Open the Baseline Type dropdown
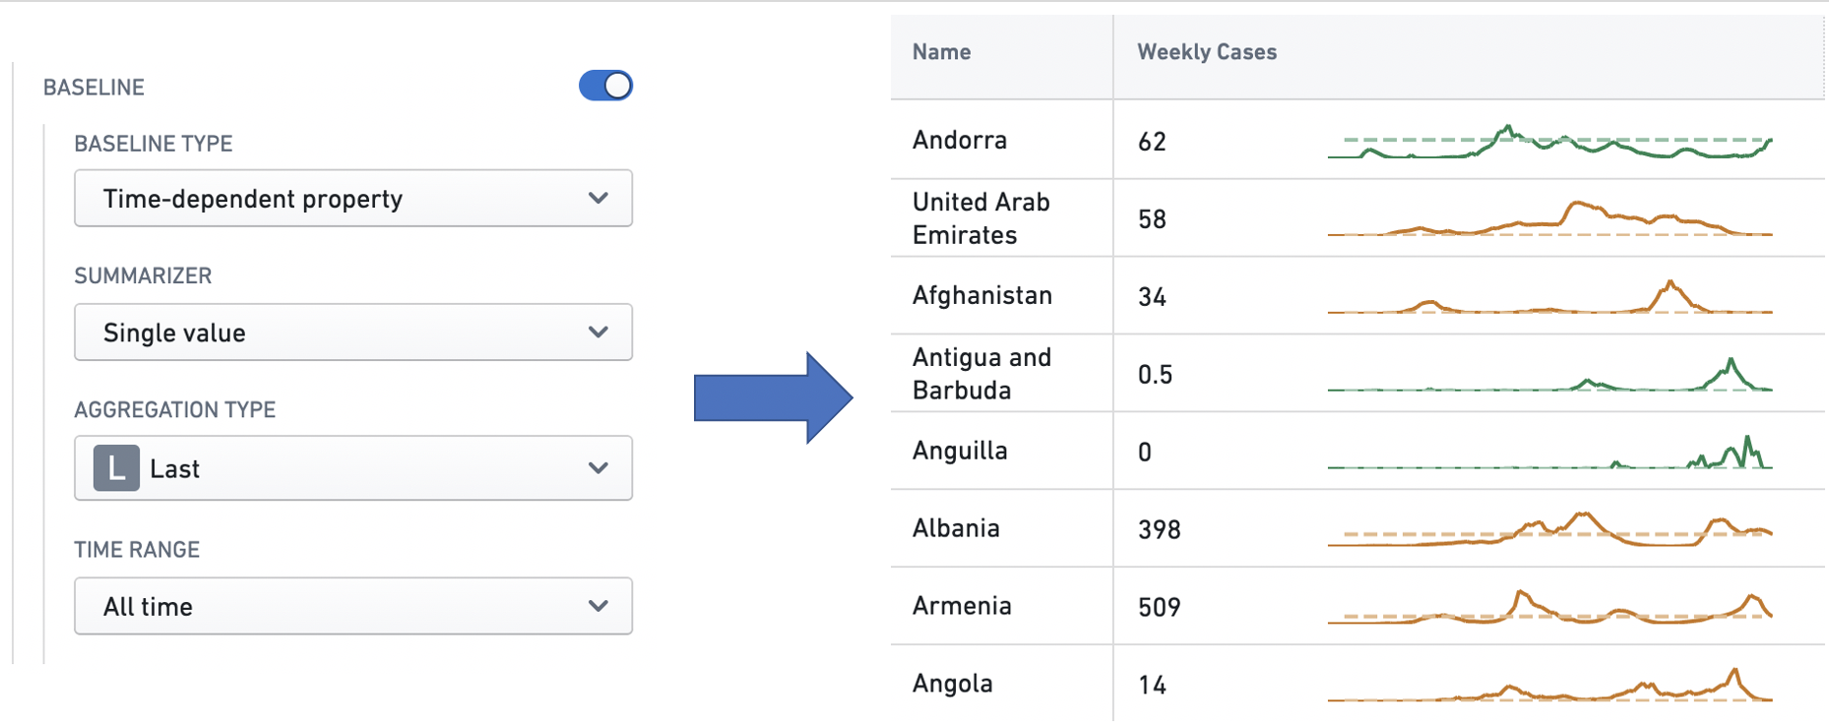Viewport: 1829px width, 728px height. point(353,199)
